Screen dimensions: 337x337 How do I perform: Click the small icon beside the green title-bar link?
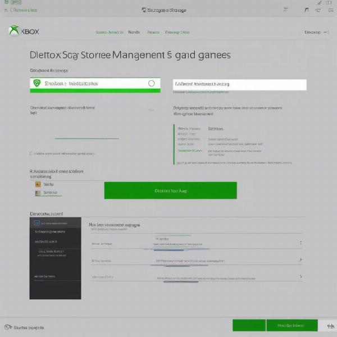tap(6, 10)
